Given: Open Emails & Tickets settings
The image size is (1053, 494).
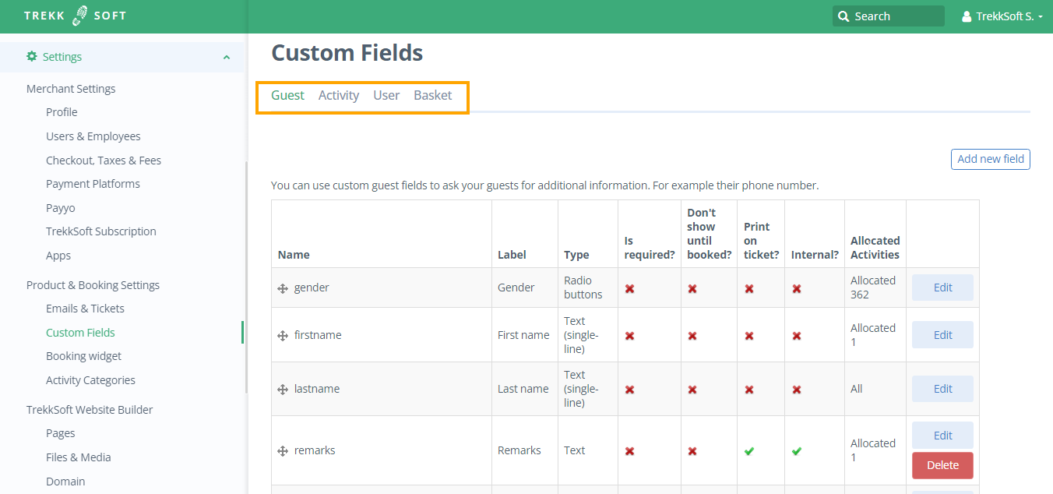Looking at the screenshot, I should 85,309.
